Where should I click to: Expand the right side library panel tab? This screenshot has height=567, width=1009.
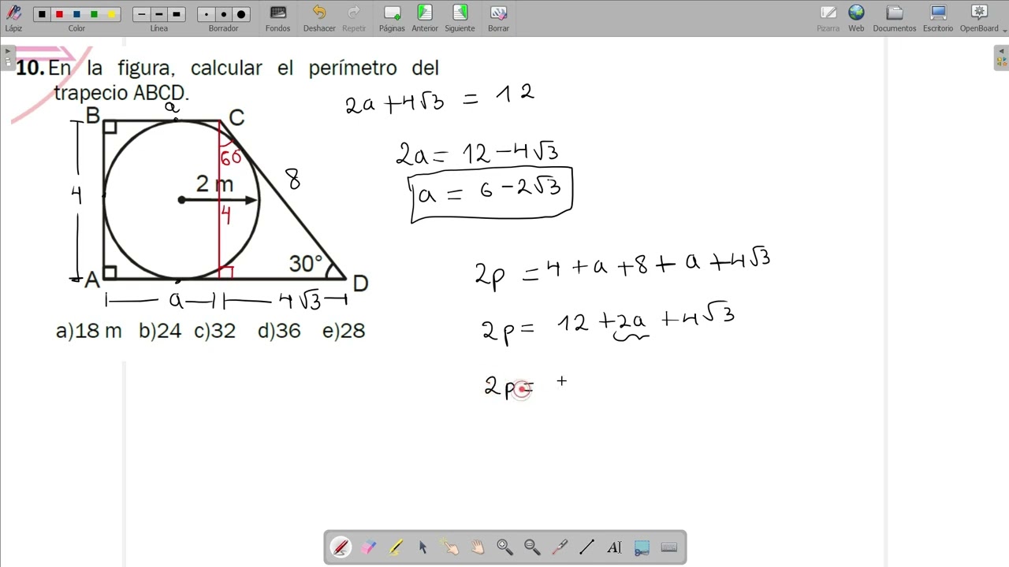pos(1001,57)
